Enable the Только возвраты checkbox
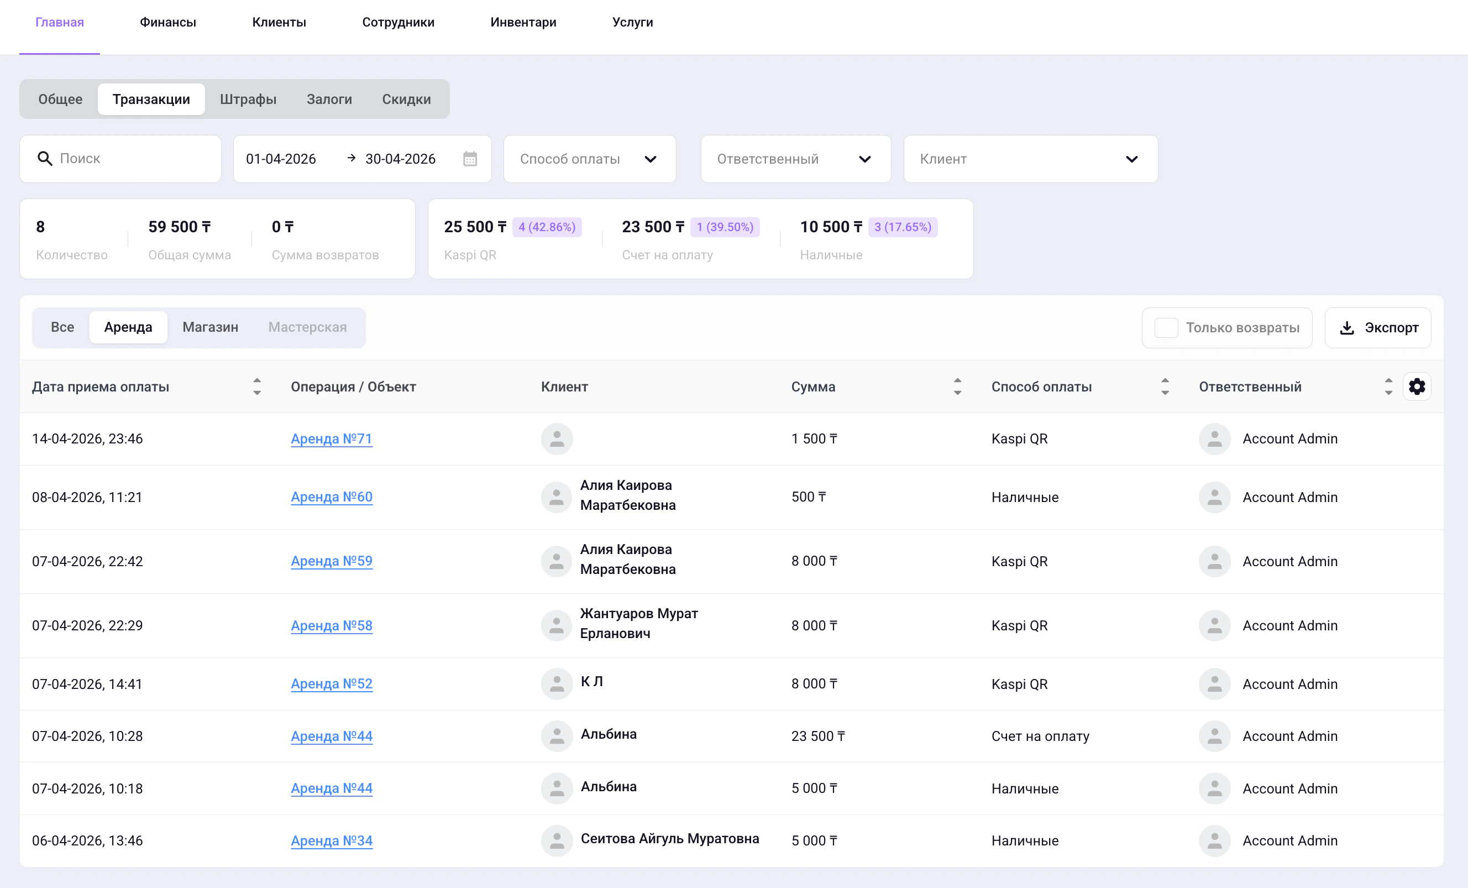The height and width of the screenshot is (888, 1468). (1166, 328)
